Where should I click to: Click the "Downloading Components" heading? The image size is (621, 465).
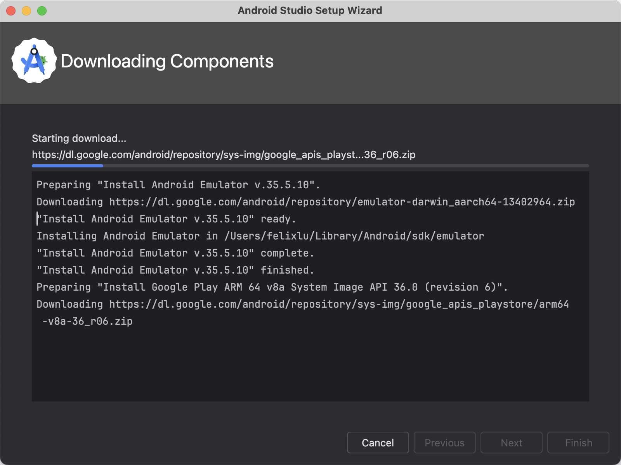[167, 61]
